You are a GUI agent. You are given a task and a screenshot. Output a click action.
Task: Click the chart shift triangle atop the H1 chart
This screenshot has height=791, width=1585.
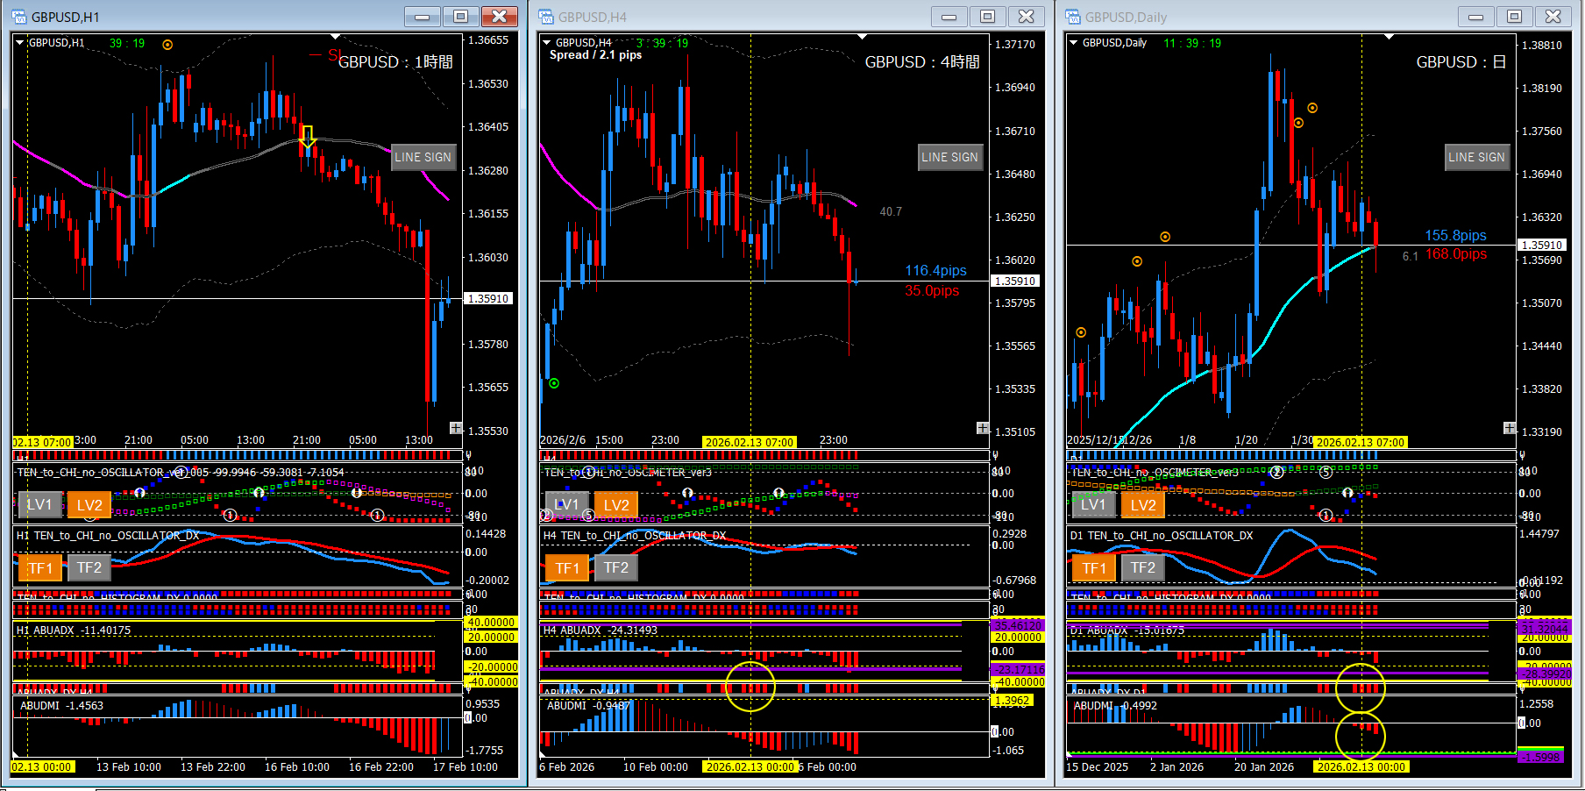(336, 37)
